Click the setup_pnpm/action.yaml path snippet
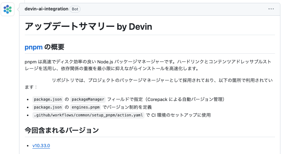 click(x=88, y=115)
